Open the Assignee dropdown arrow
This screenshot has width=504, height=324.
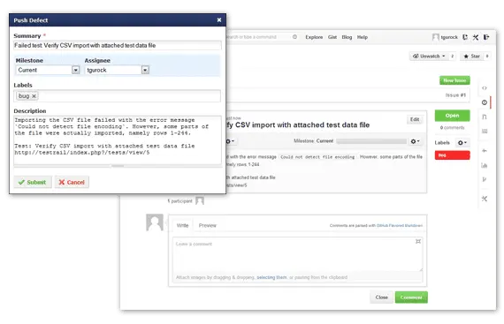(x=145, y=70)
